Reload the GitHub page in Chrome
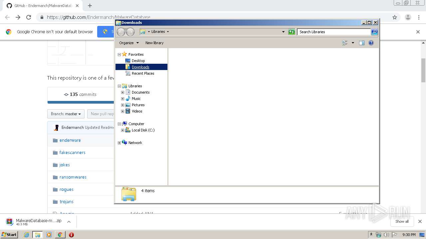This screenshot has height=239, width=426. (29, 17)
